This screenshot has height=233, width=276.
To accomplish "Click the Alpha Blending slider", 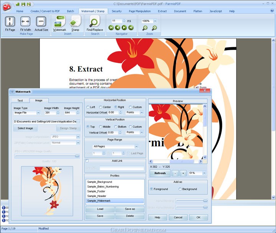I will [192, 201].
